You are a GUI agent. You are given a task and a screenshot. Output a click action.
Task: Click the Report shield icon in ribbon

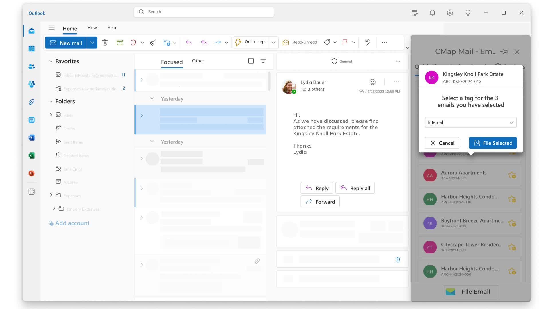133,43
